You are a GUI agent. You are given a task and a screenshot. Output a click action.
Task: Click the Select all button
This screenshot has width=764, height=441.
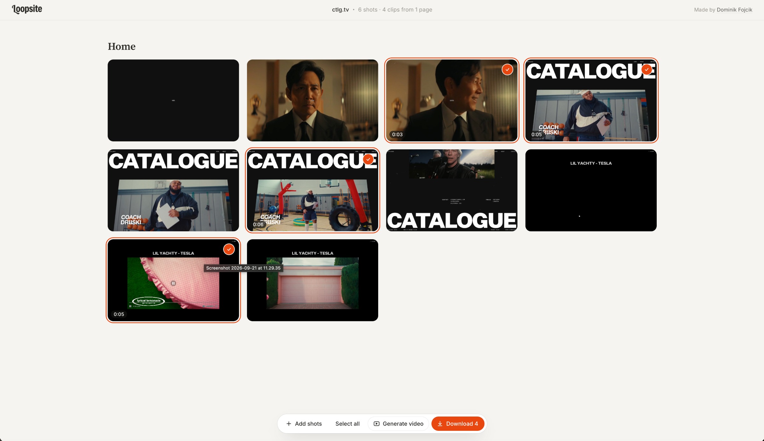347,424
